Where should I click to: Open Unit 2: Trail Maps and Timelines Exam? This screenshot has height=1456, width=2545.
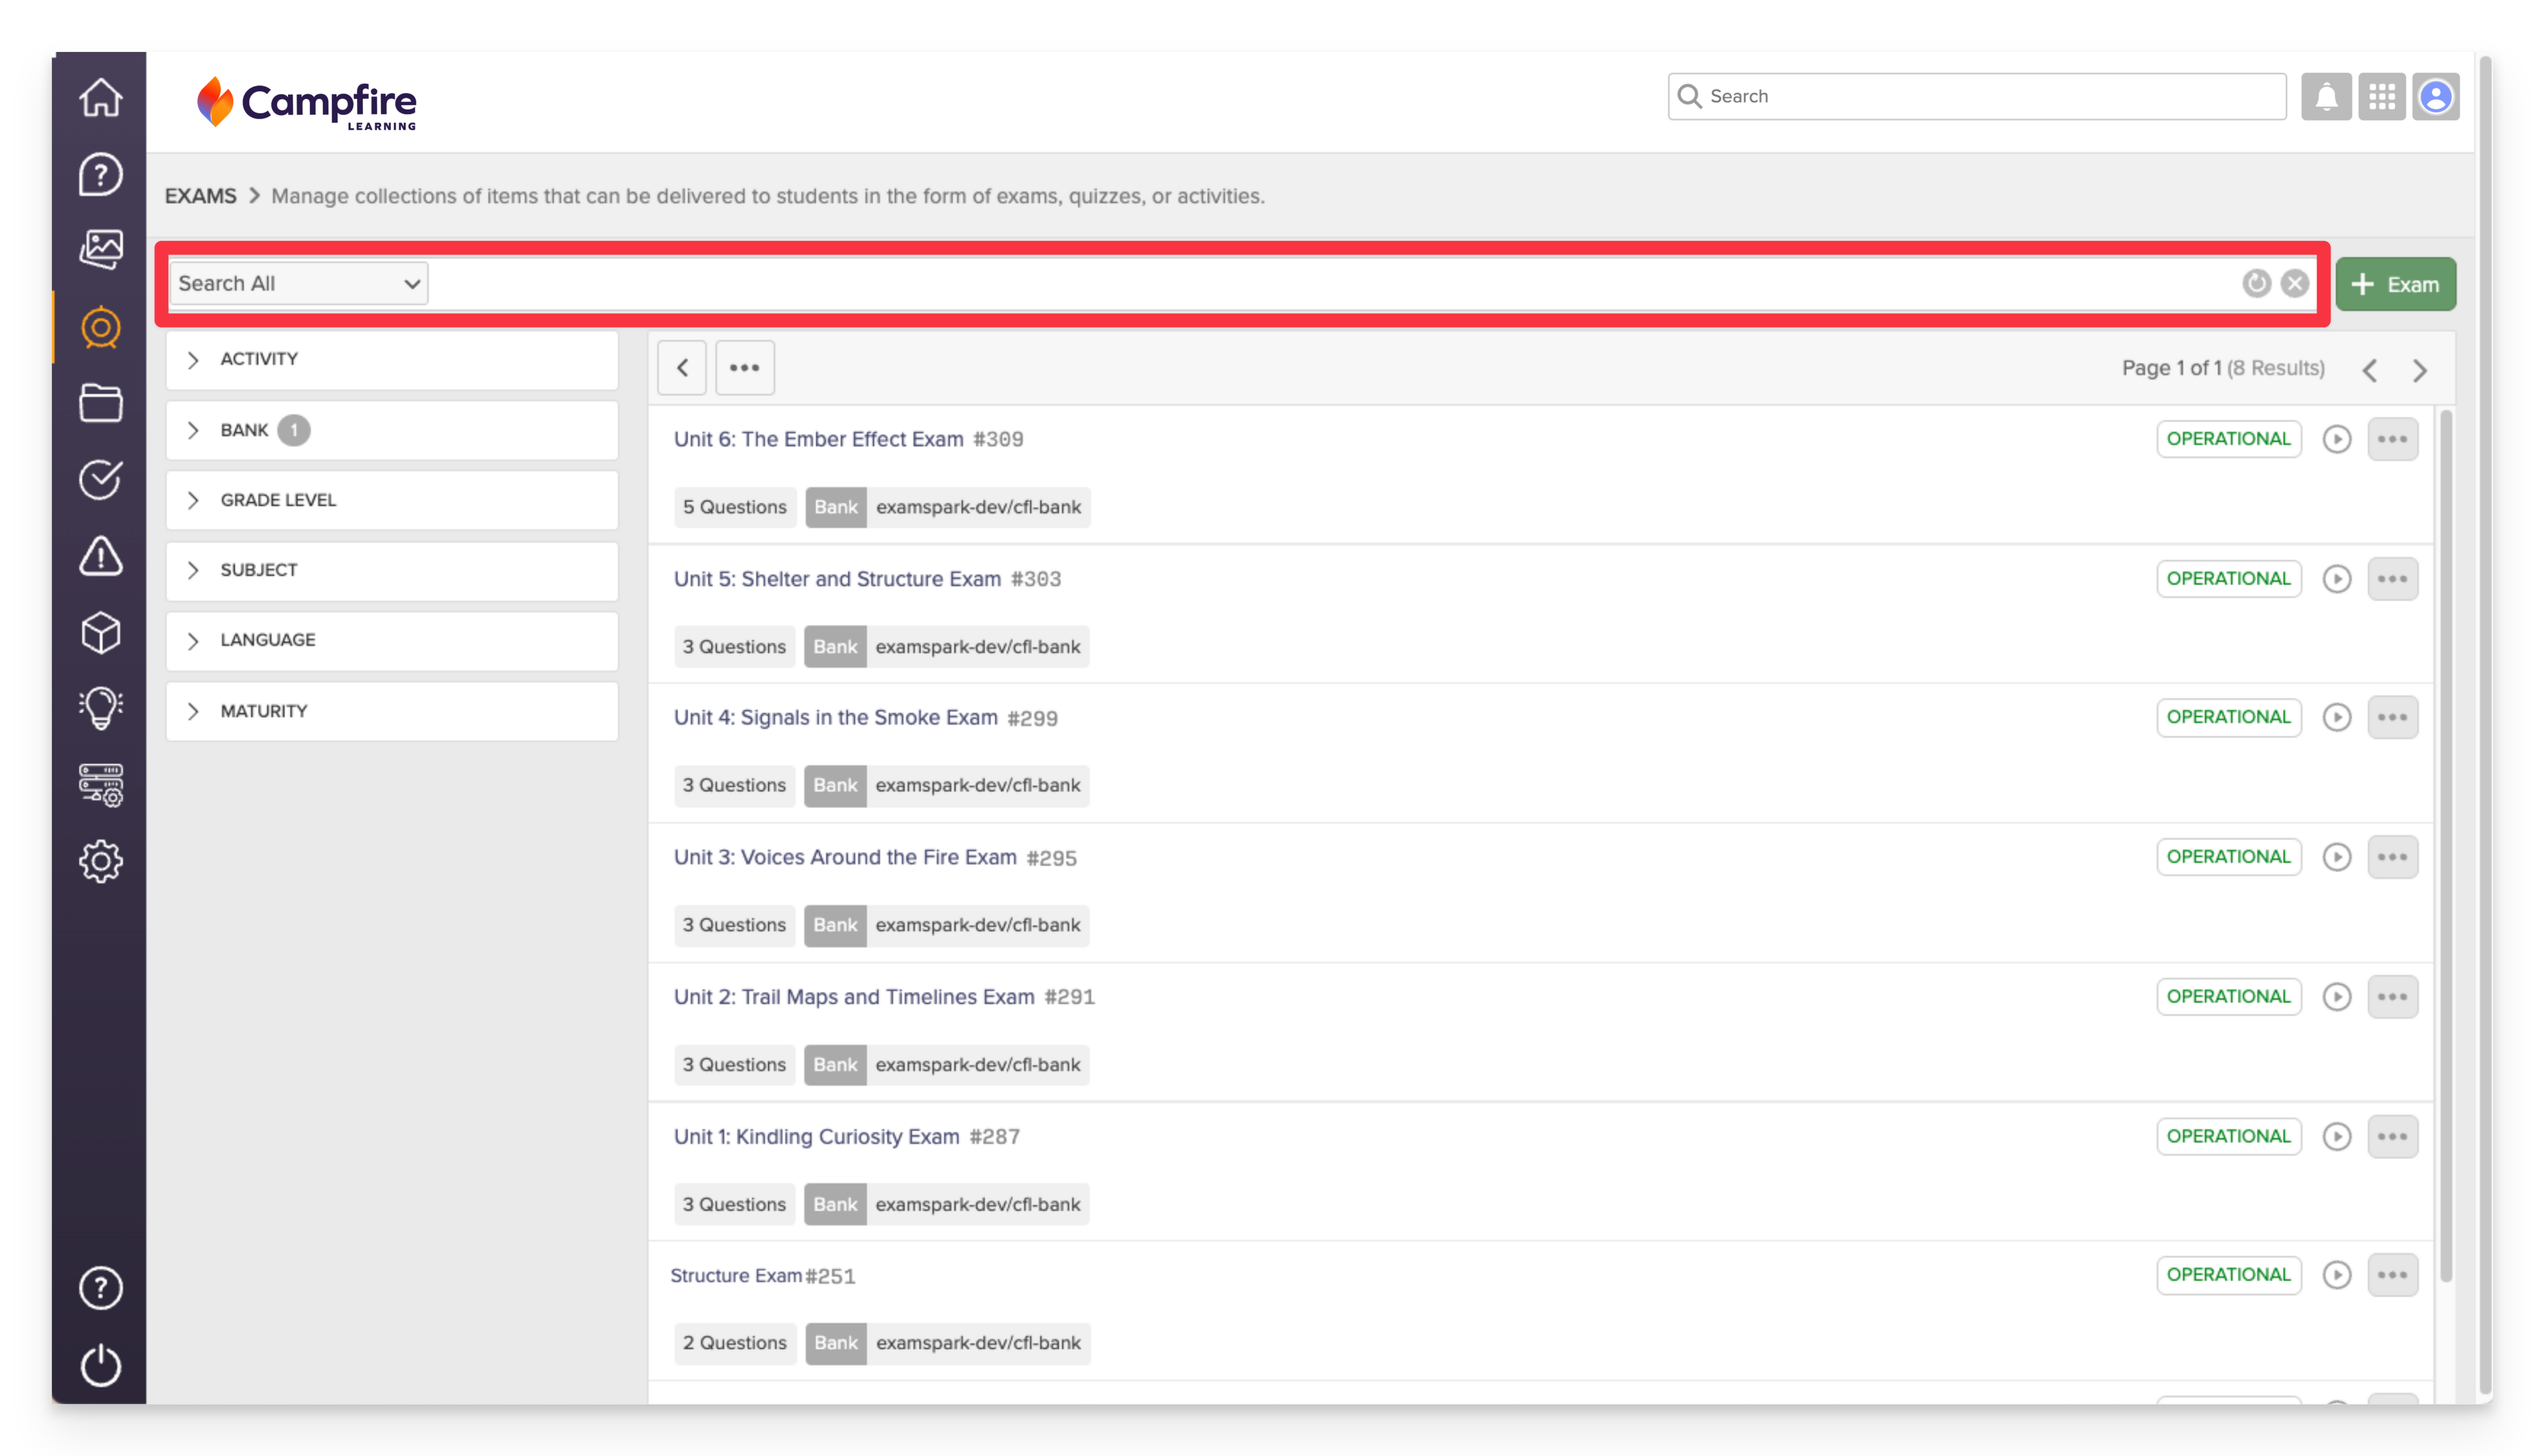click(x=854, y=997)
